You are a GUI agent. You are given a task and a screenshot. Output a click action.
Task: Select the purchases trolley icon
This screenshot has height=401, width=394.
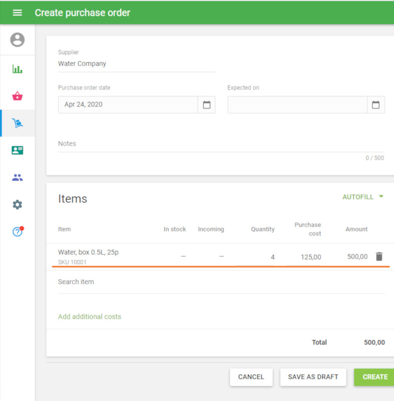(x=18, y=122)
